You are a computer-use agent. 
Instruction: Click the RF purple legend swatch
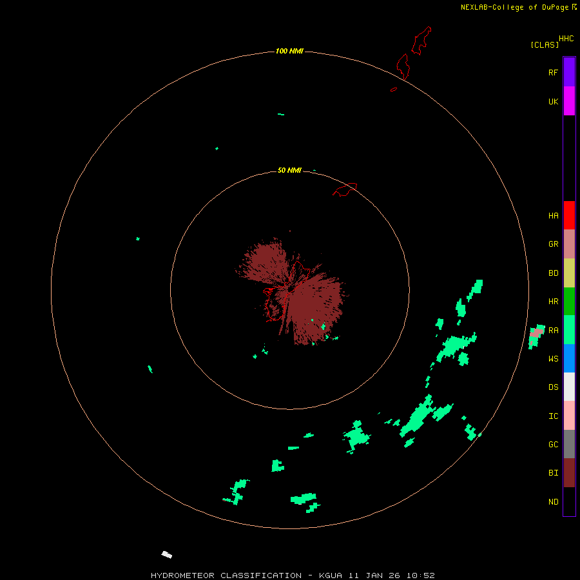coord(569,72)
